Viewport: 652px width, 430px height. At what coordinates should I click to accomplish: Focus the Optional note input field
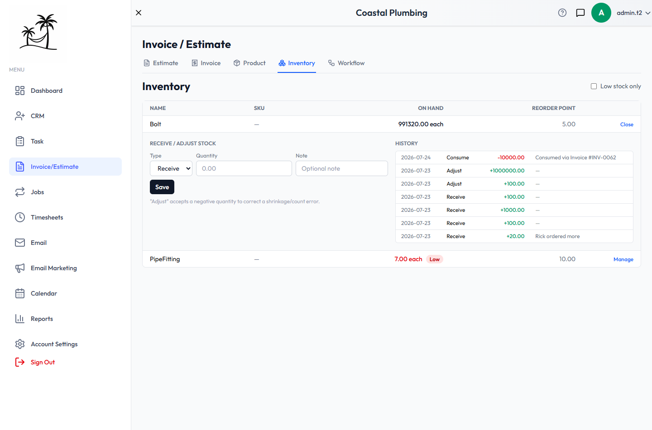coord(342,168)
